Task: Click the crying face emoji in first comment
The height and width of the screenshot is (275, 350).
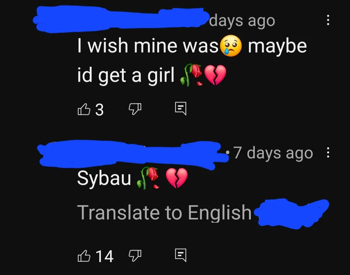Action: pyautogui.click(x=231, y=46)
